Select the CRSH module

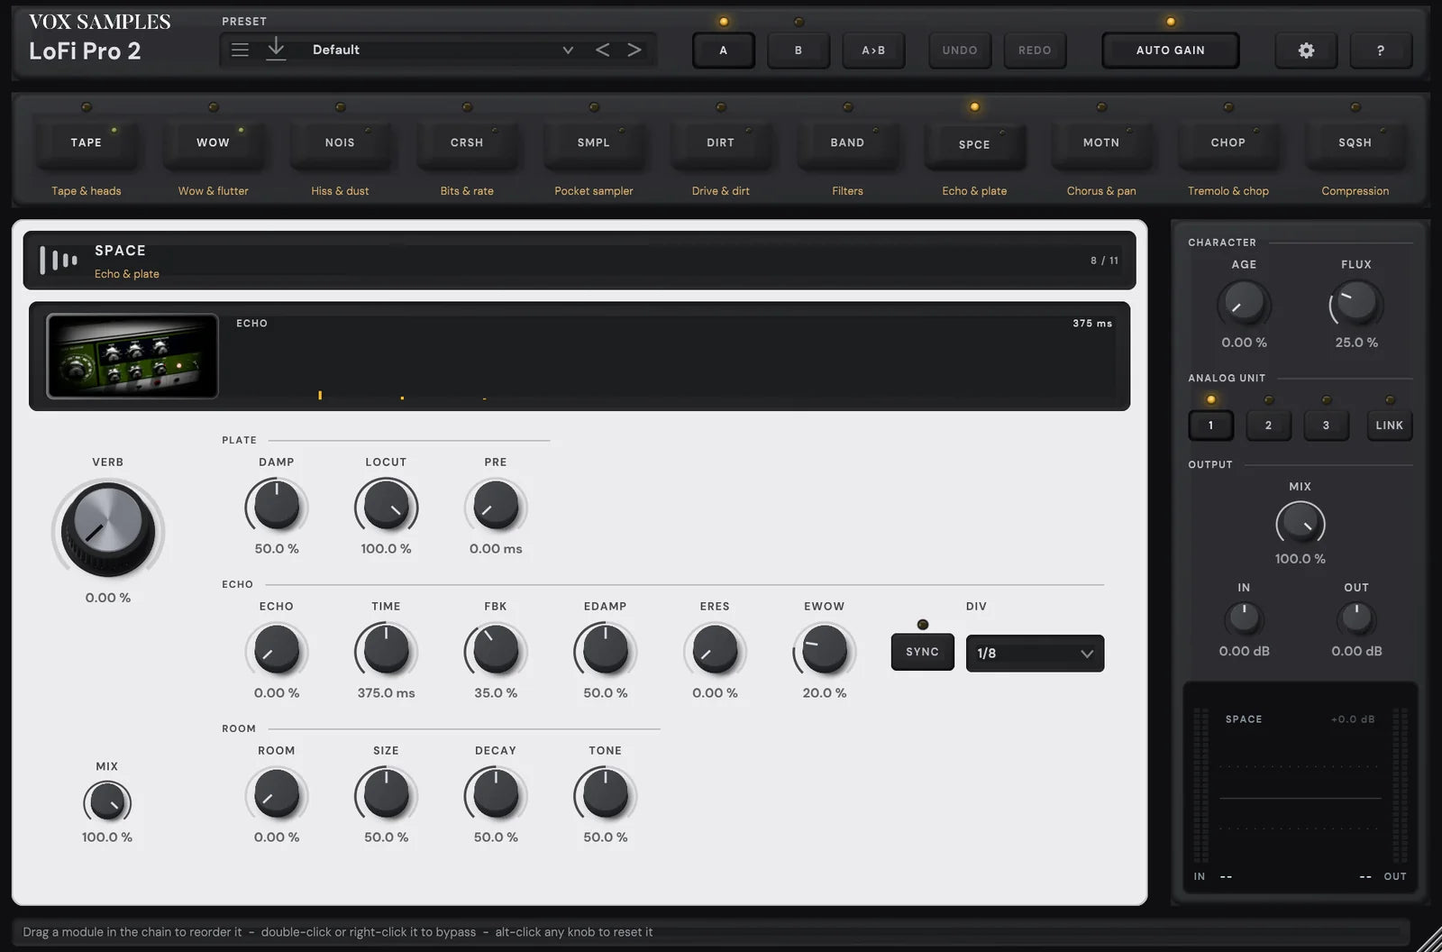click(x=467, y=142)
